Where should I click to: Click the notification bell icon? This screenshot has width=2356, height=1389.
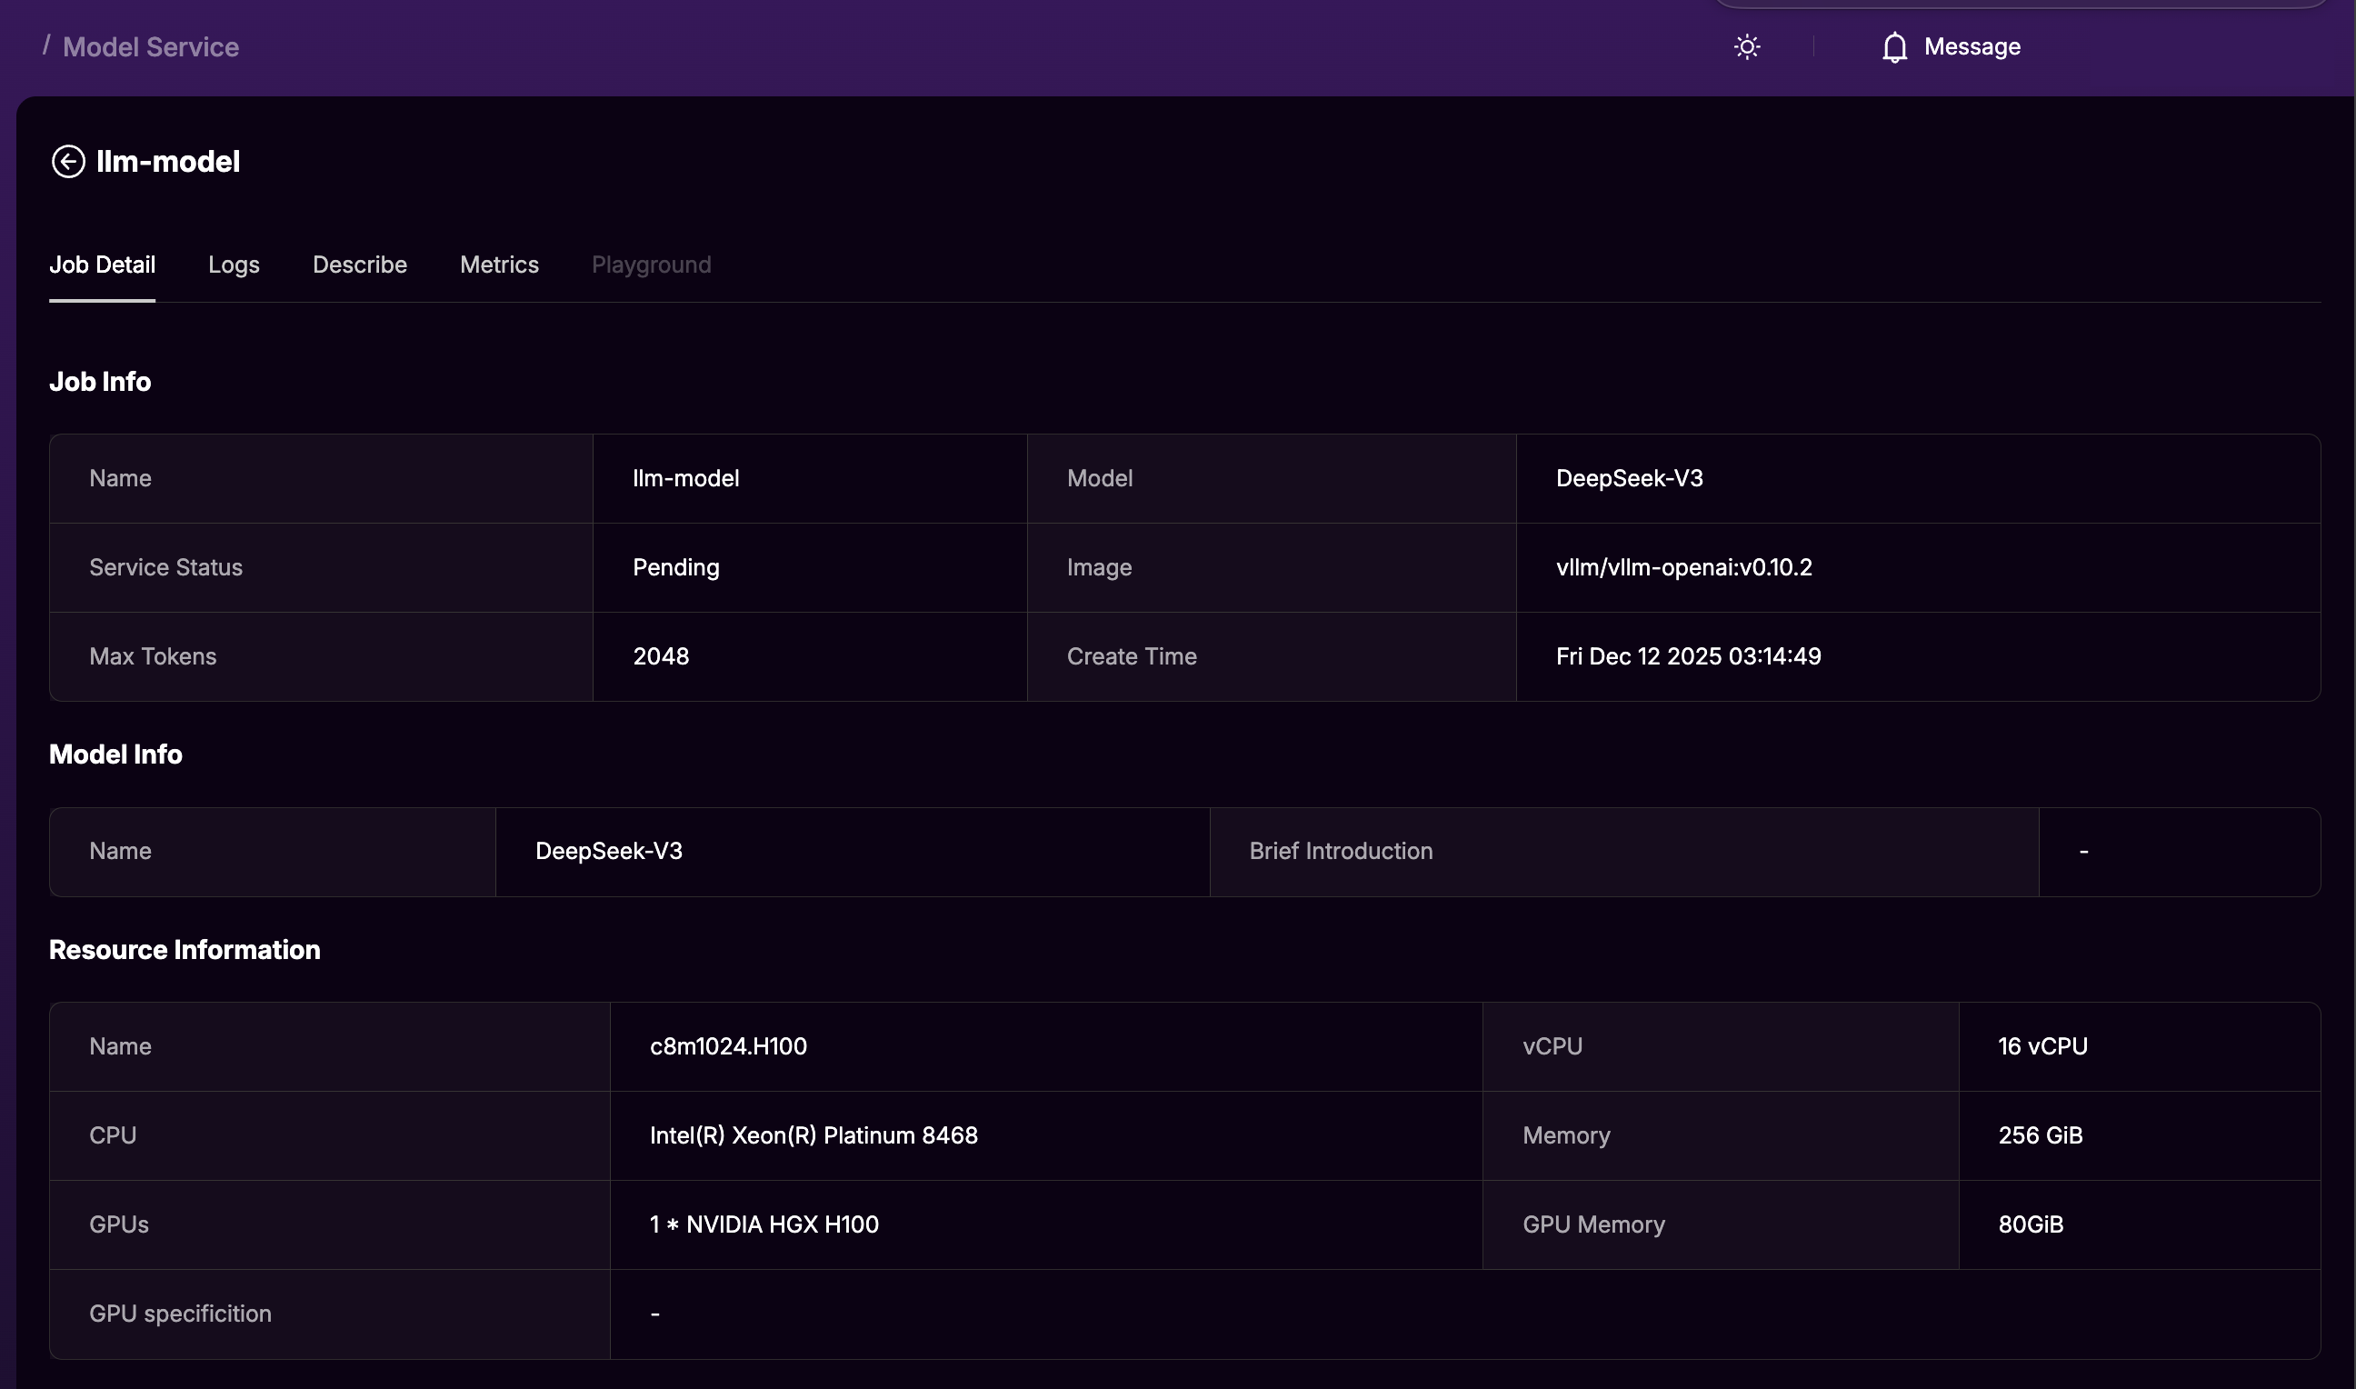tap(1893, 46)
